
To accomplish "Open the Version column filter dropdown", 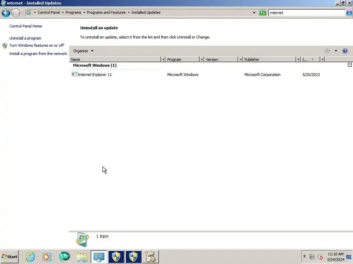I will point(240,59).
